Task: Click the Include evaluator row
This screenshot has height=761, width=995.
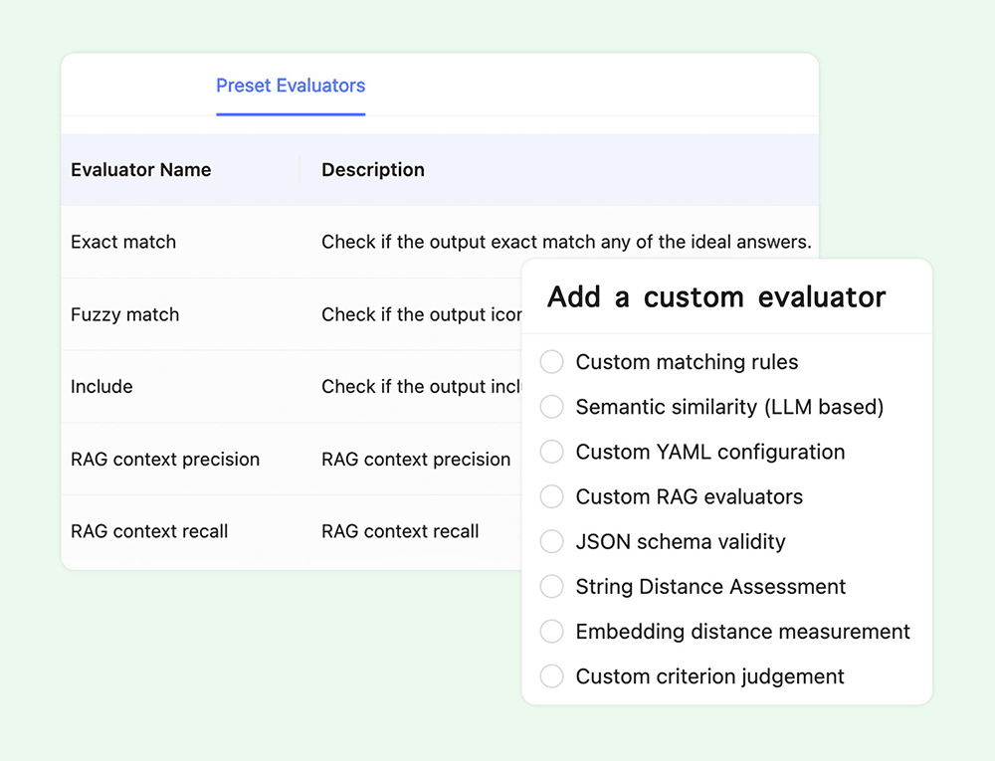Action: click(100, 386)
